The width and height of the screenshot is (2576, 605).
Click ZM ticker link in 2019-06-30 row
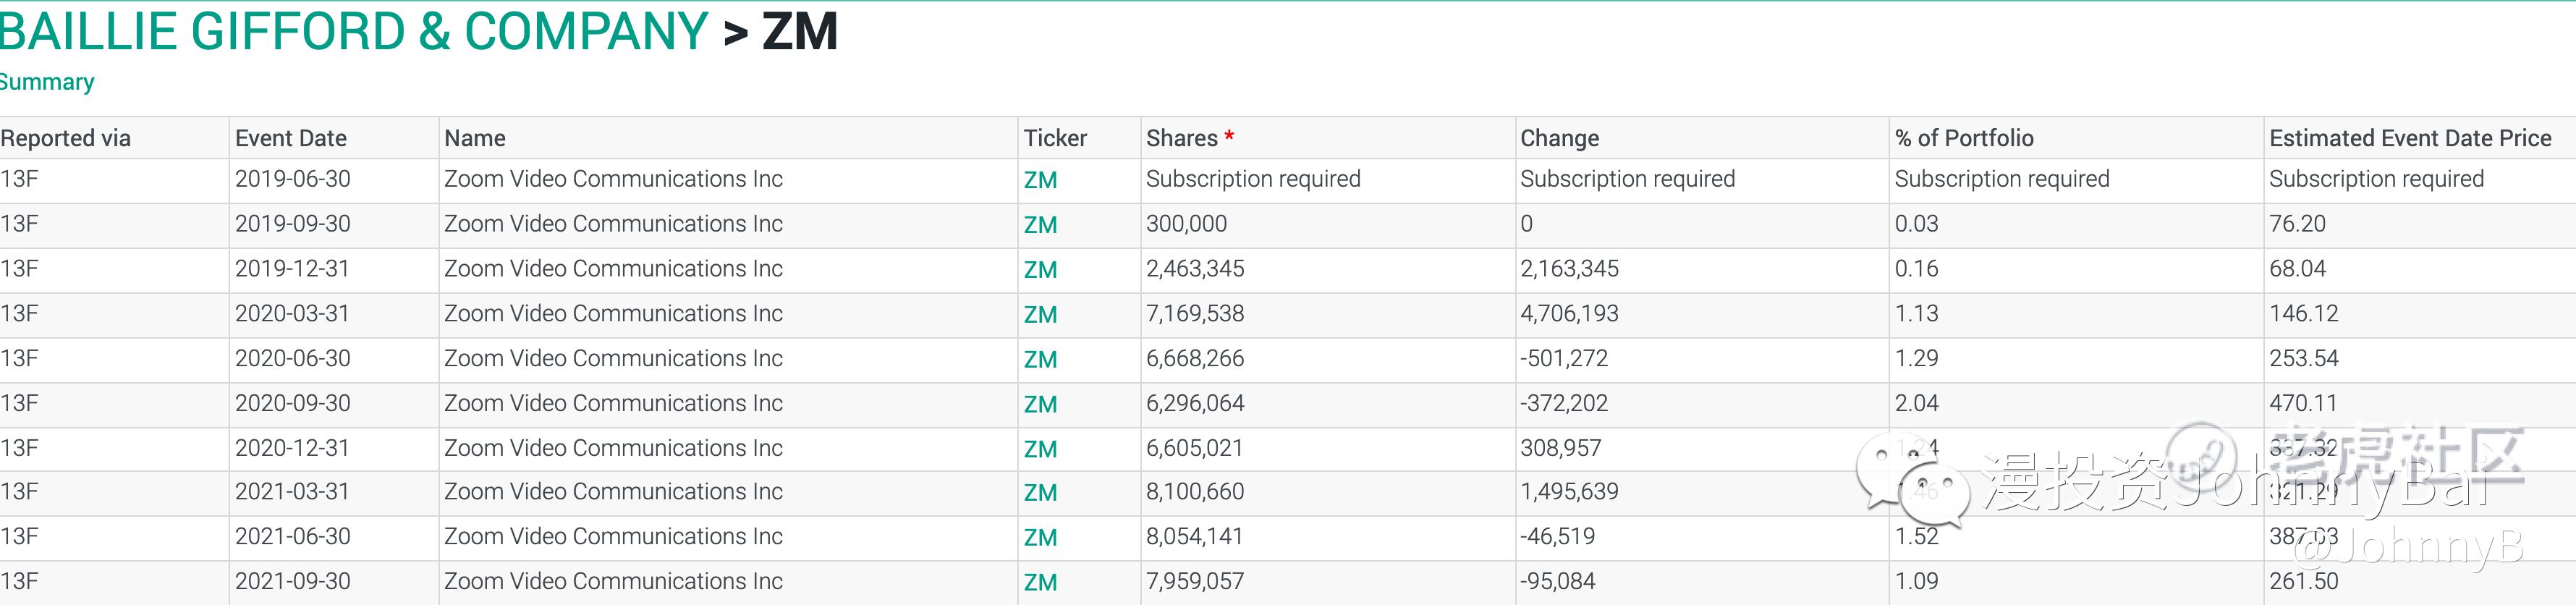[x=1040, y=180]
